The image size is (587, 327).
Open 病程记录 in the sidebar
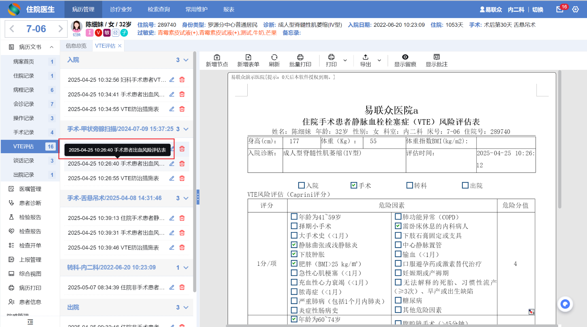(x=24, y=90)
